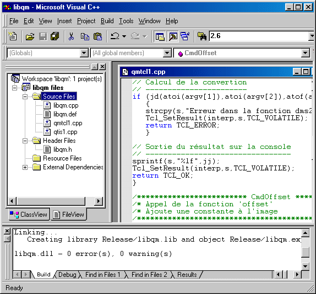
Task: Open the Help menu
Action: (x=172, y=21)
